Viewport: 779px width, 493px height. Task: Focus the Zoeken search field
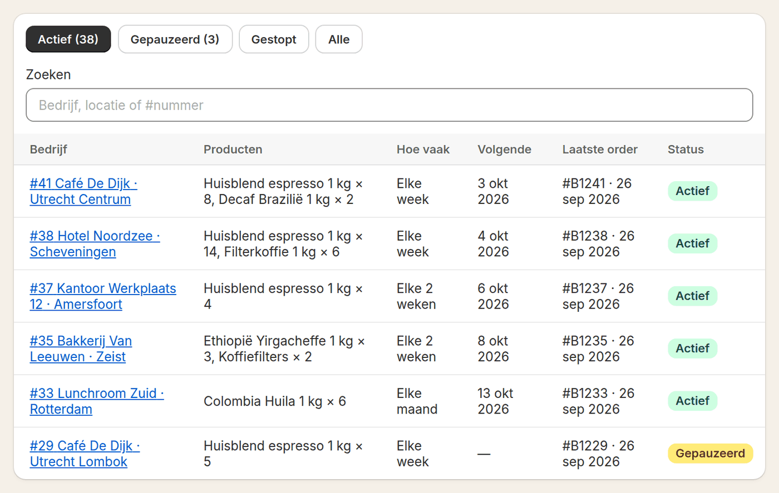pyautogui.click(x=389, y=105)
